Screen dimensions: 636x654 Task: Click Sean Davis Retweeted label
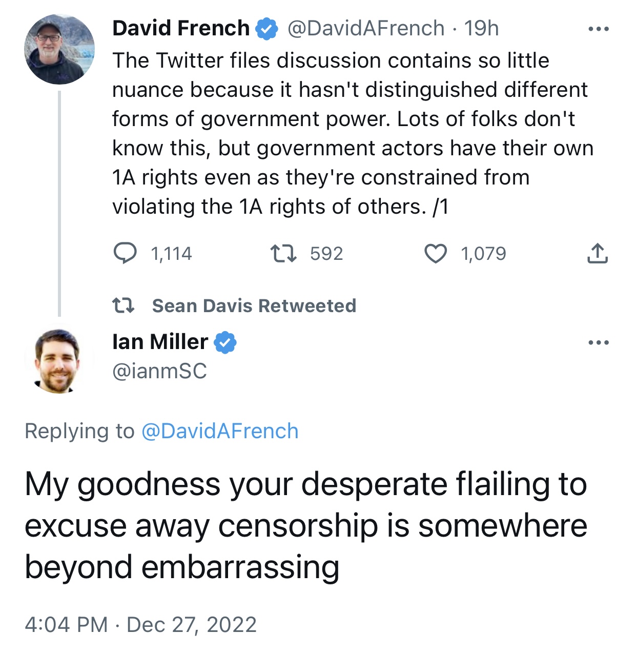(x=254, y=305)
